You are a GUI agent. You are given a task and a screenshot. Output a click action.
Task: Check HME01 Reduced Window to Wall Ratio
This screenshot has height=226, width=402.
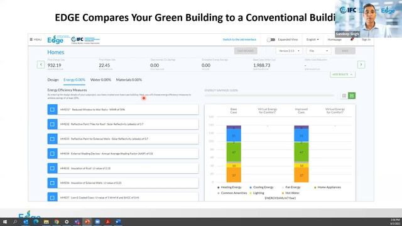[52, 109]
